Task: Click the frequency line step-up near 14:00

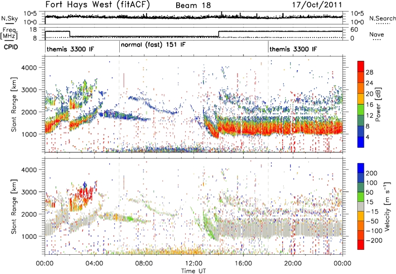Action: tap(219, 34)
